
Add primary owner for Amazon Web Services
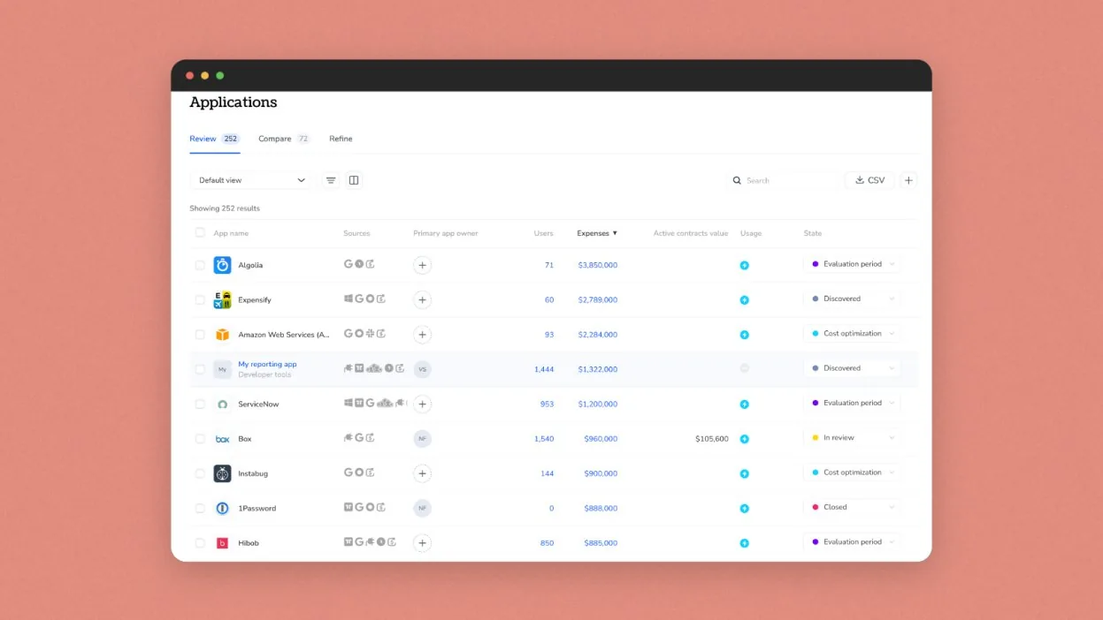coord(423,335)
